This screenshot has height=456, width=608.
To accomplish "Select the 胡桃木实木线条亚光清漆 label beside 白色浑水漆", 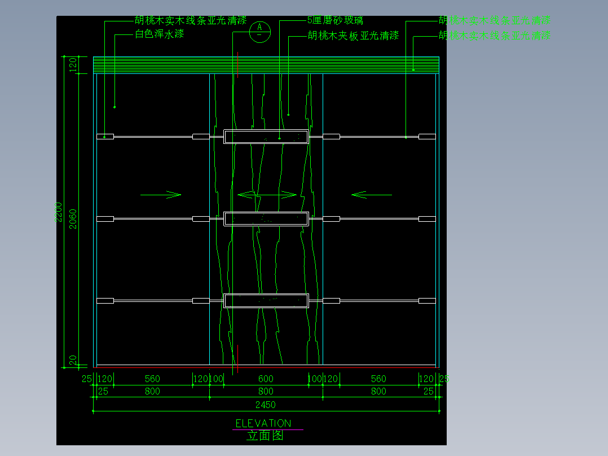I will click(191, 20).
